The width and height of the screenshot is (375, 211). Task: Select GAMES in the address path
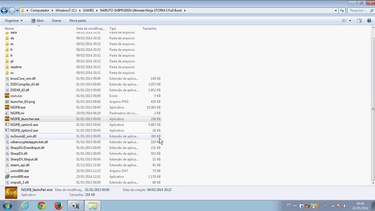(88, 11)
